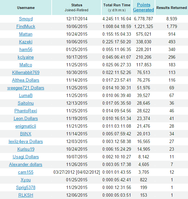Click the Username column header

click(26, 8)
